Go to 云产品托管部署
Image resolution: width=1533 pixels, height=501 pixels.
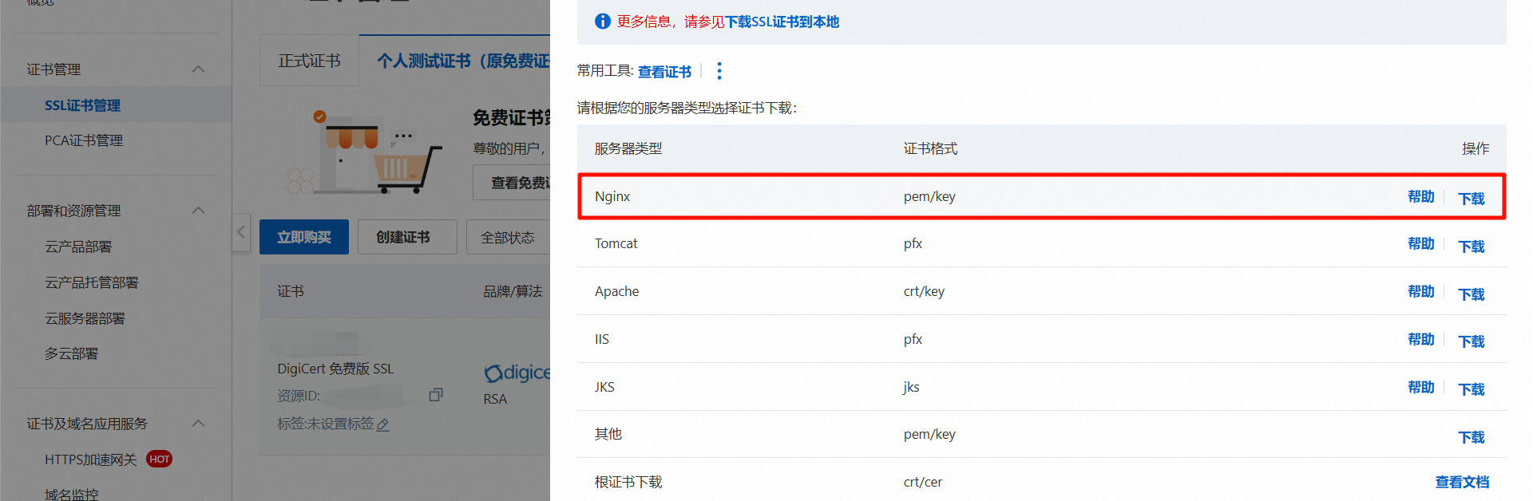coord(92,282)
